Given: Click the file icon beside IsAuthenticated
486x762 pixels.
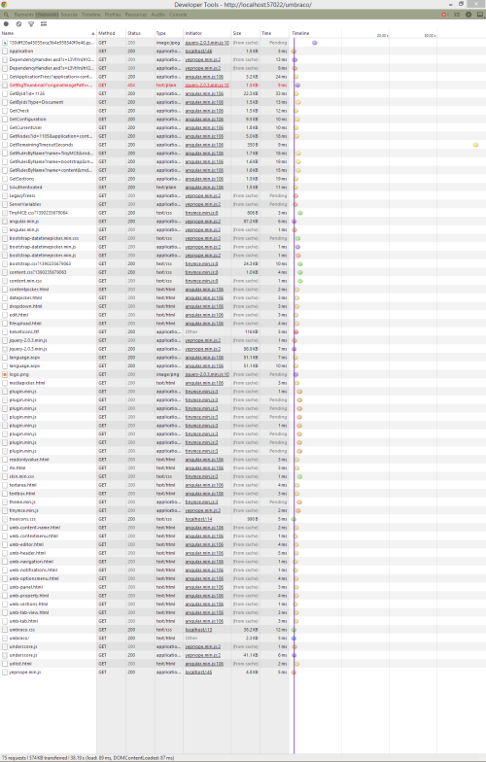Looking at the screenshot, I should [x=5, y=187].
